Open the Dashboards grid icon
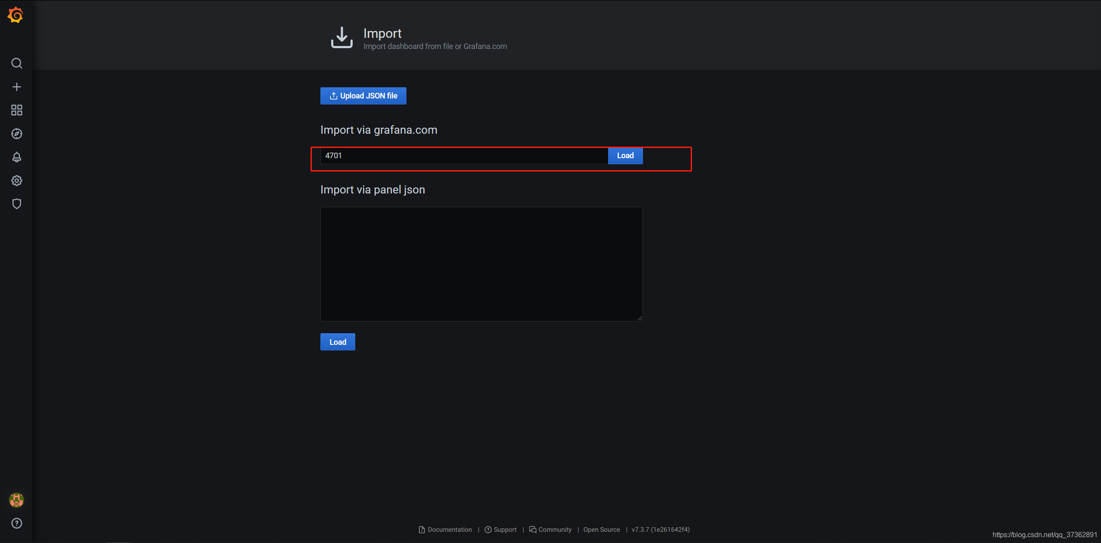The image size is (1101, 543). [16, 110]
